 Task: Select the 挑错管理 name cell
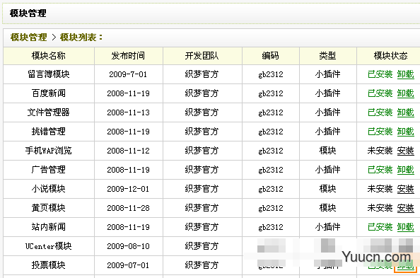[49, 132]
